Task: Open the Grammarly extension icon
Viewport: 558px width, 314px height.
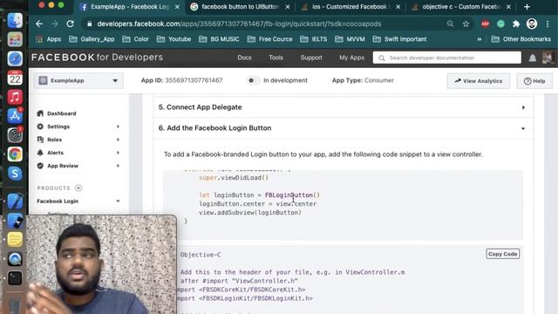Action: pyautogui.click(x=500, y=24)
